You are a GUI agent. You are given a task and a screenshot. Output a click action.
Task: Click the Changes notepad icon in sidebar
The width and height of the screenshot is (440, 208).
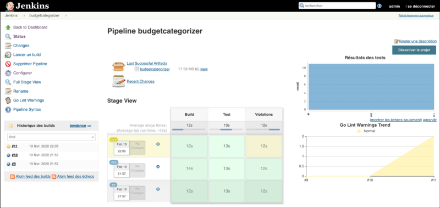[8, 46]
